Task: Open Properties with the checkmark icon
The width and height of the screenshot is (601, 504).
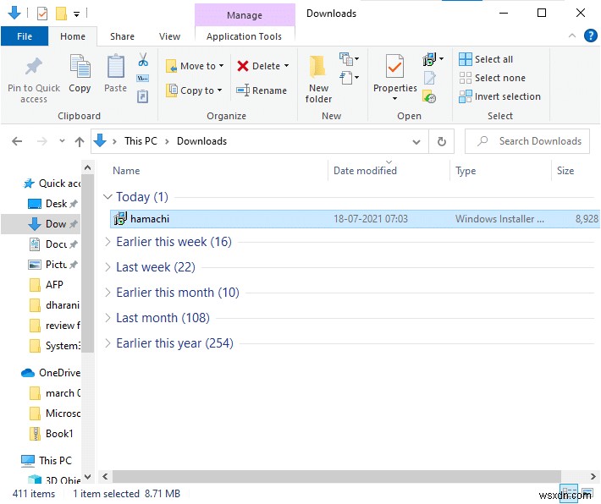Action: (394, 66)
